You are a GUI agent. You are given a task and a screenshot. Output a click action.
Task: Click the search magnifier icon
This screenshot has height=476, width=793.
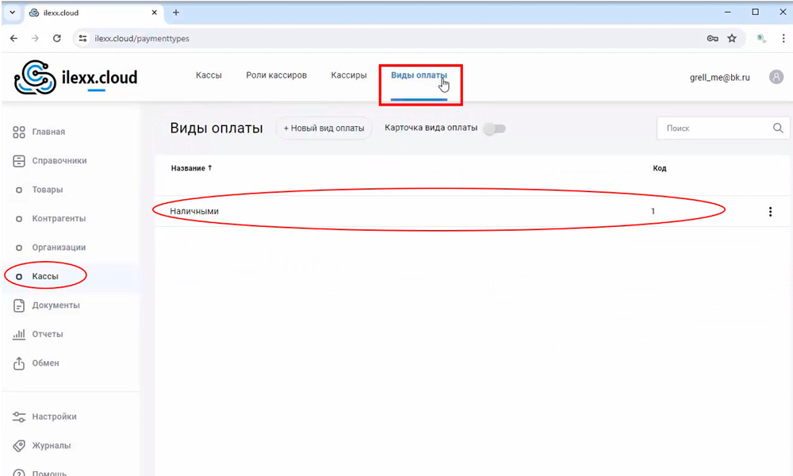pyautogui.click(x=778, y=128)
